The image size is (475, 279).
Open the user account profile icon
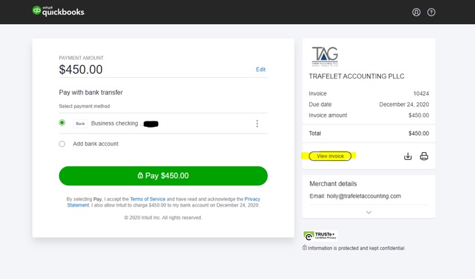[x=417, y=12]
